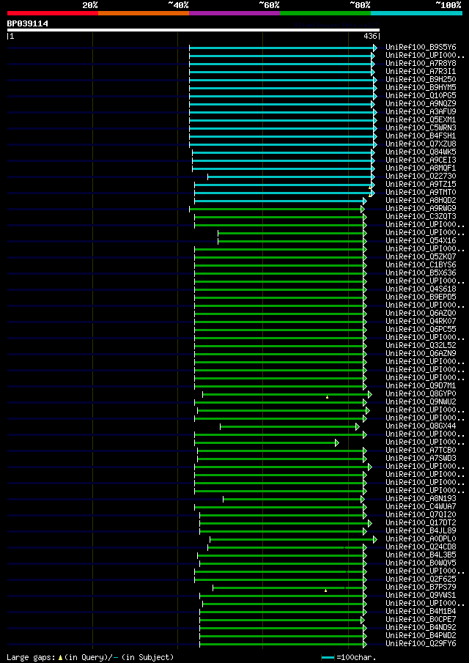Open hit UniRef100_B9S5Y6
This screenshot has height=663, width=469.
[x=421, y=48]
